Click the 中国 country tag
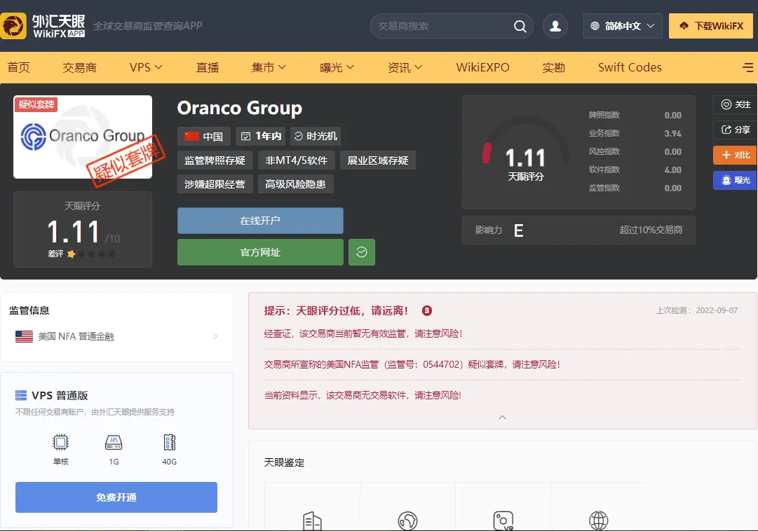 point(204,137)
